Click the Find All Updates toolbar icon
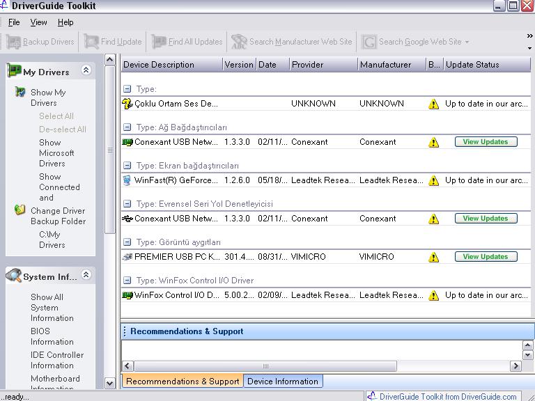The image size is (535, 401). coord(159,42)
